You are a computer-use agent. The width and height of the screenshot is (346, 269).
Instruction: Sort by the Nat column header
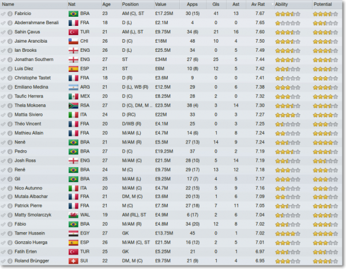(x=84, y=5)
